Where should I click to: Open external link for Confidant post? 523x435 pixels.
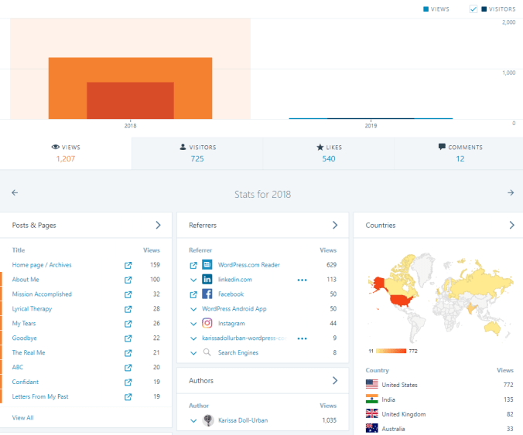128,382
